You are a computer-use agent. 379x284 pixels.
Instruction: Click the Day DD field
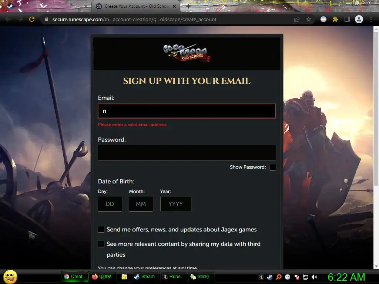pos(110,204)
